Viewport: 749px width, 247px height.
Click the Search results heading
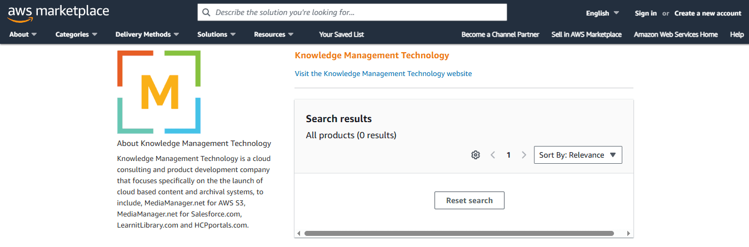tap(339, 119)
